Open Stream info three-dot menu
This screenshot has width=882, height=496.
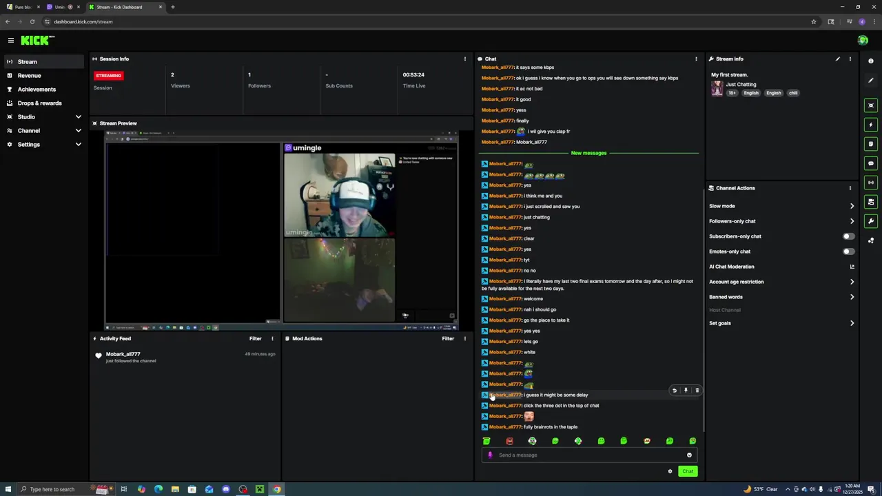point(850,59)
